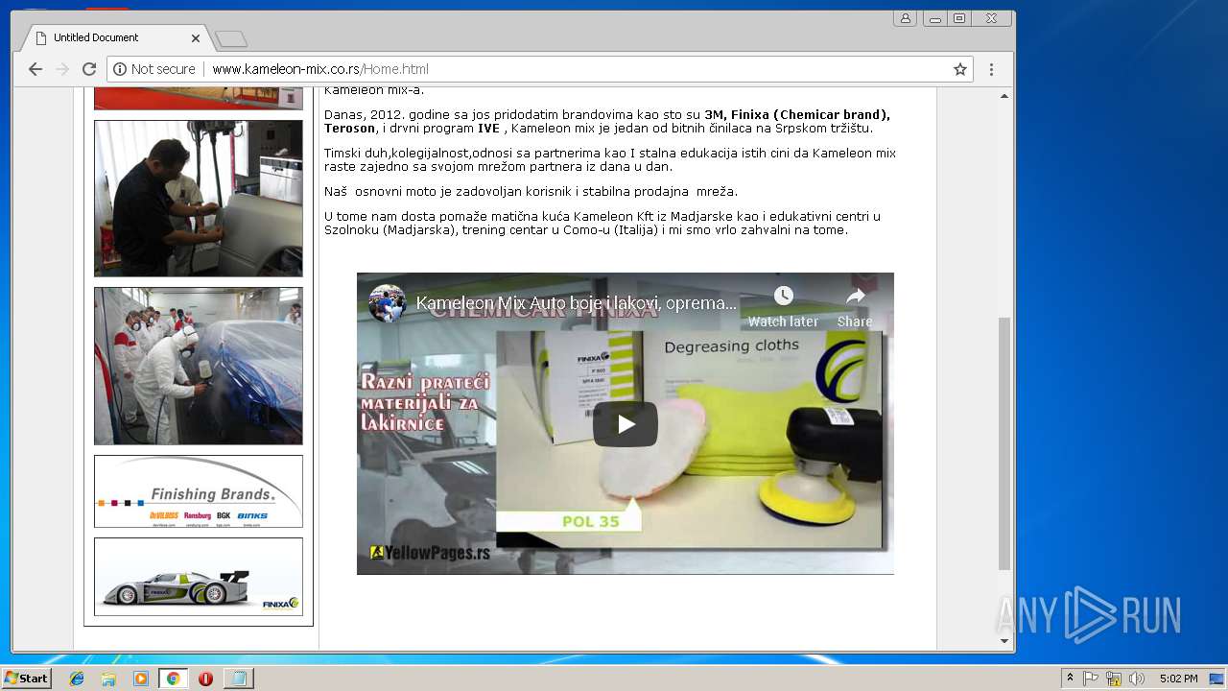Minimize the Chrome window
Screen dimensions: 1228x691
934,18
